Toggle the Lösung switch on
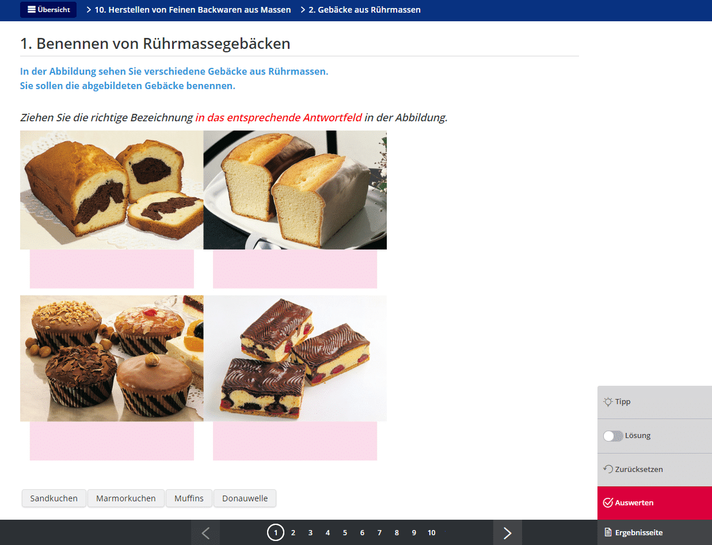The height and width of the screenshot is (545, 712). [612, 436]
